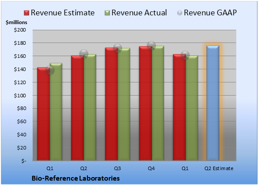
Task: Click the '$200' y-axis label
Action: coord(20,30)
